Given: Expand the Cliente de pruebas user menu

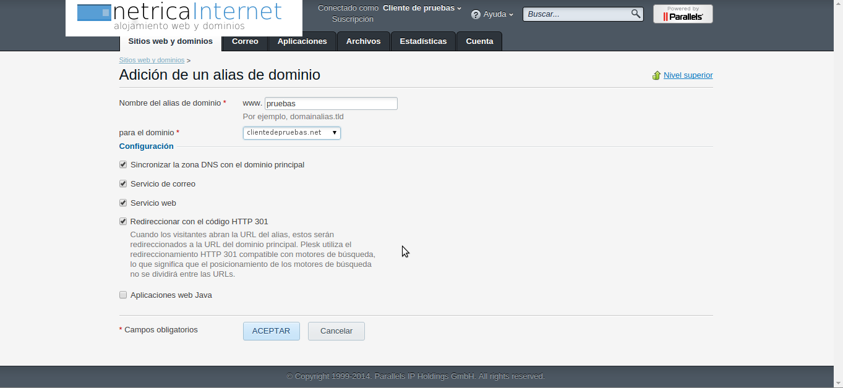Looking at the screenshot, I should tap(422, 8).
